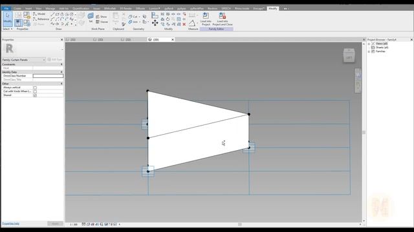Screen dimensions: 414x232
Task: Select the Rectangle draw tool
Action: 58,14
